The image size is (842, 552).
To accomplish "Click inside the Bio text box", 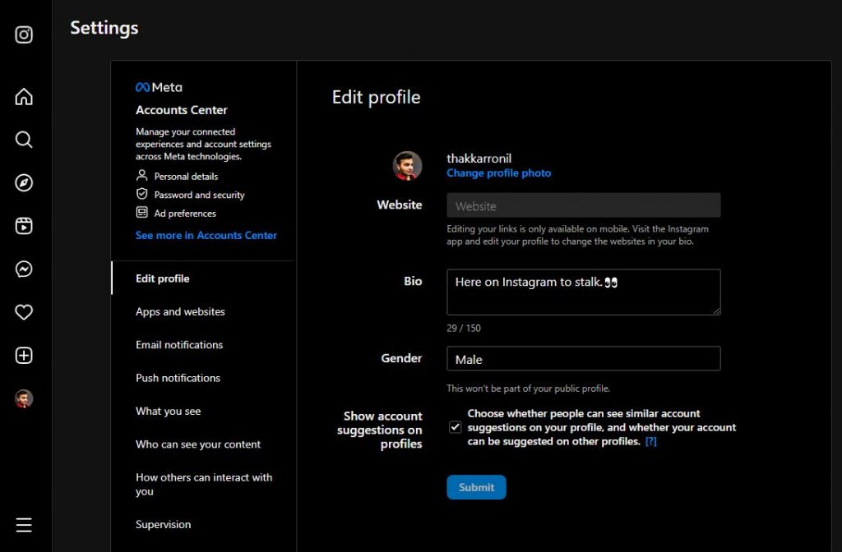I will coord(583,292).
